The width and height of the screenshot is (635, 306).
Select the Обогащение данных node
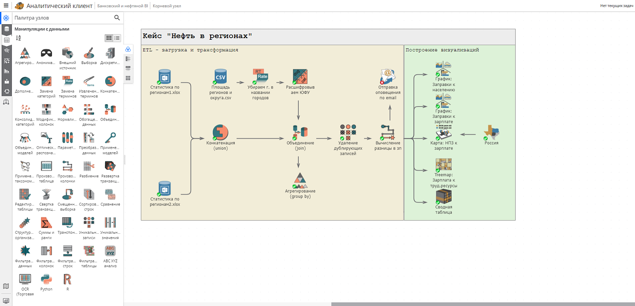(89, 110)
